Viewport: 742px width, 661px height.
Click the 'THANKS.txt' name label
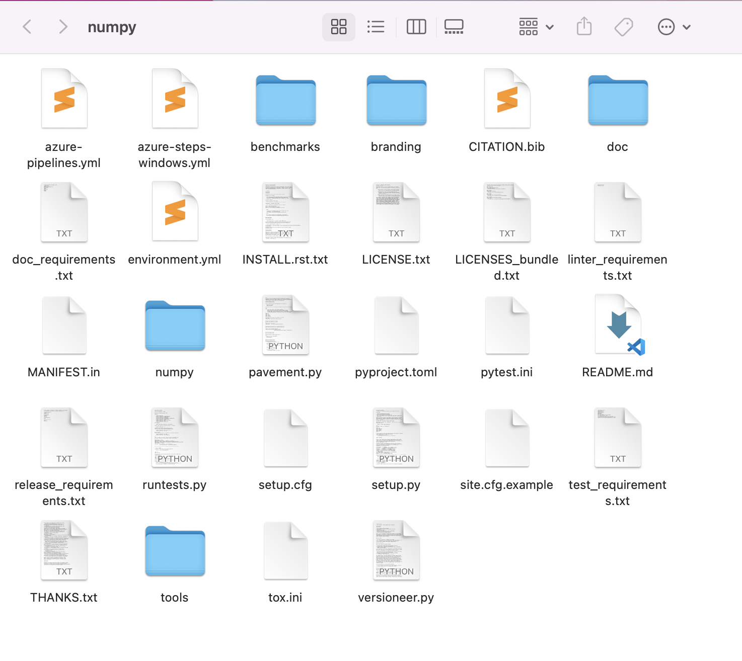pos(64,598)
